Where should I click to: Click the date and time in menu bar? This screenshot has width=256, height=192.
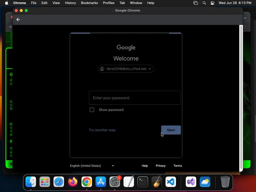tap(235, 3)
